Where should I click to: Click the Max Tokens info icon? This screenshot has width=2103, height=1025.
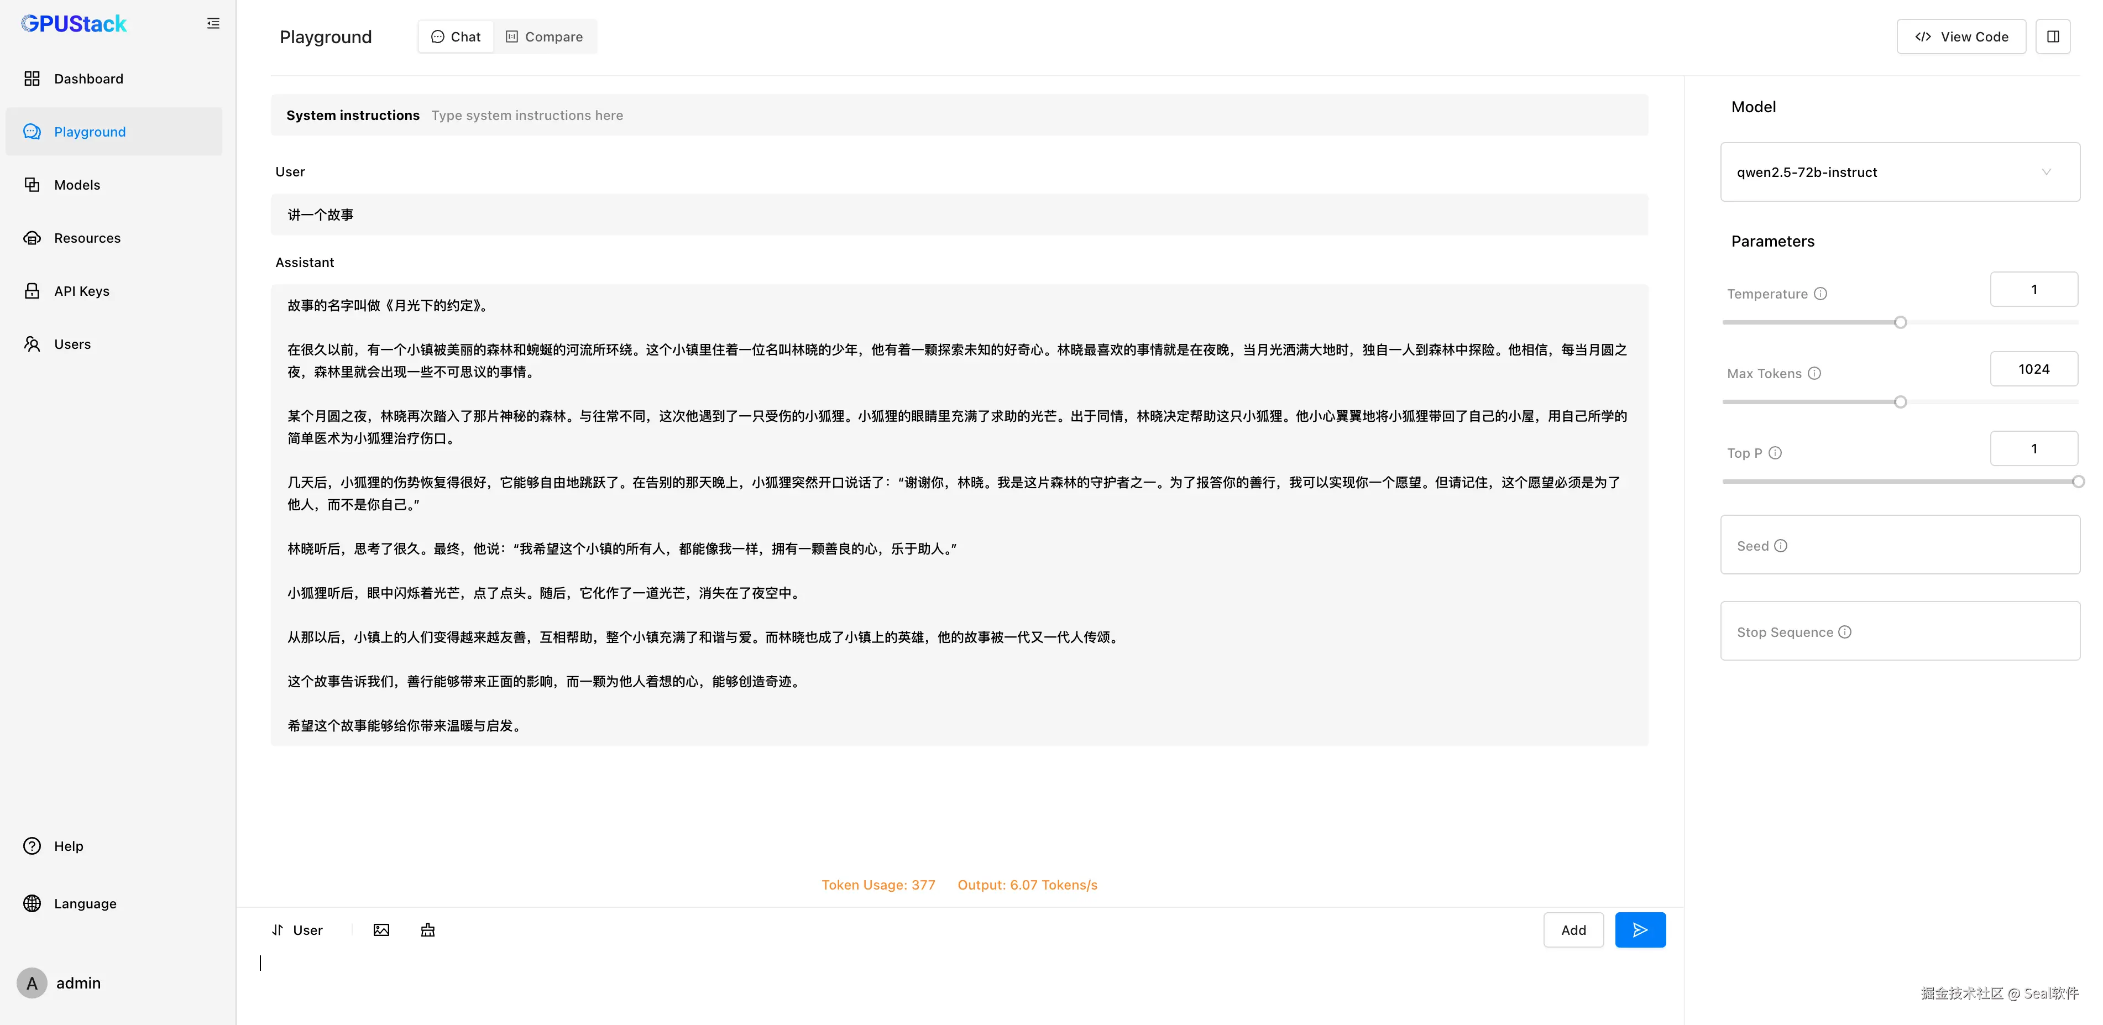1814,373
